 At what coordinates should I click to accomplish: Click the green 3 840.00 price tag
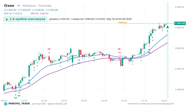click(180, 23)
